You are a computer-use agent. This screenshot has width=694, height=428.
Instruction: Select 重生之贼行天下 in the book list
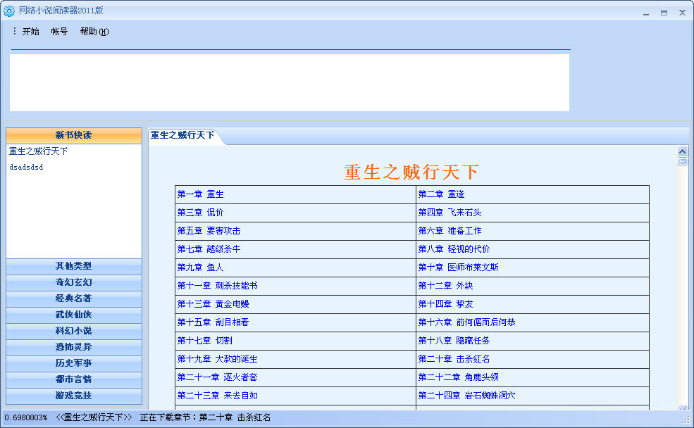tap(39, 151)
